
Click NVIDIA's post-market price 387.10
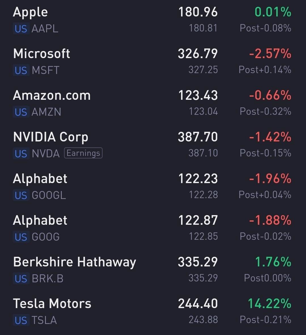coord(203,153)
